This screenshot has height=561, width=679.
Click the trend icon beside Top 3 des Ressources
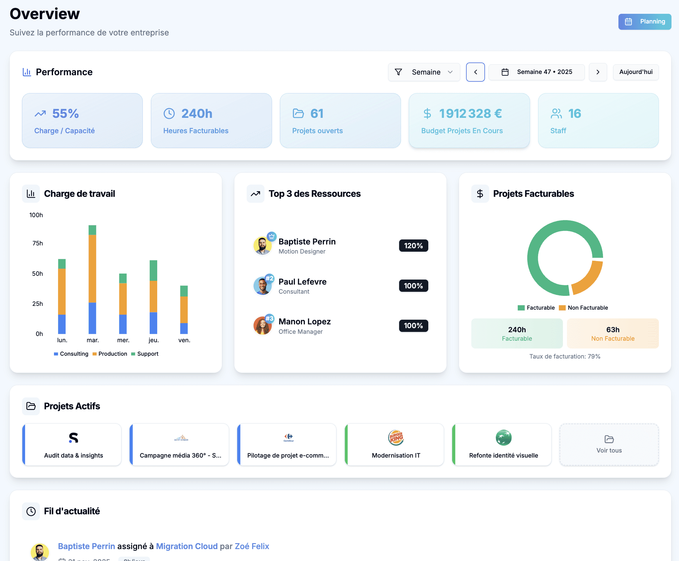pyautogui.click(x=255, y=193)
